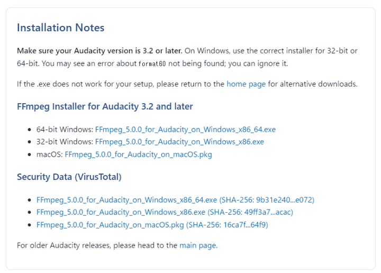Follow the "main page" link

[x=198, y=245]
